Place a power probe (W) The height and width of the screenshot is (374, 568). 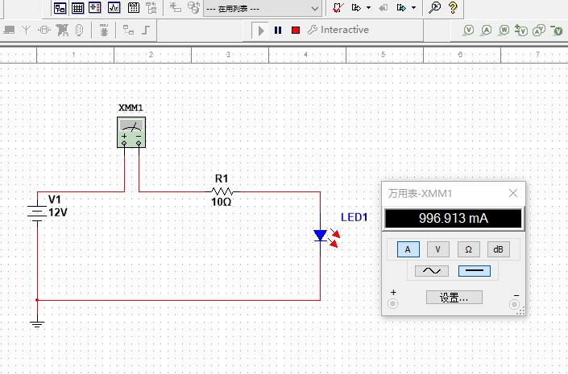(x=504, y=30)
